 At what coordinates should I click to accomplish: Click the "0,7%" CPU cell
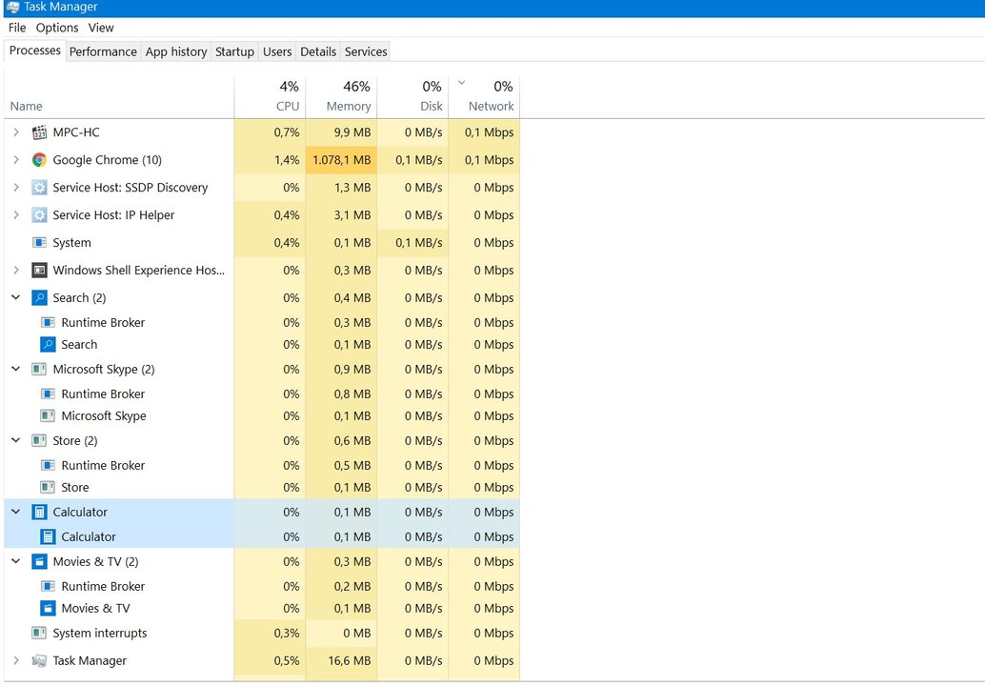click(271, 132)
